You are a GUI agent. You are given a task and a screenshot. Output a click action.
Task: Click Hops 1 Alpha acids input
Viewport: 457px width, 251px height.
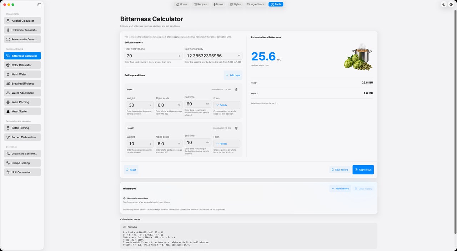pos(169,105)
